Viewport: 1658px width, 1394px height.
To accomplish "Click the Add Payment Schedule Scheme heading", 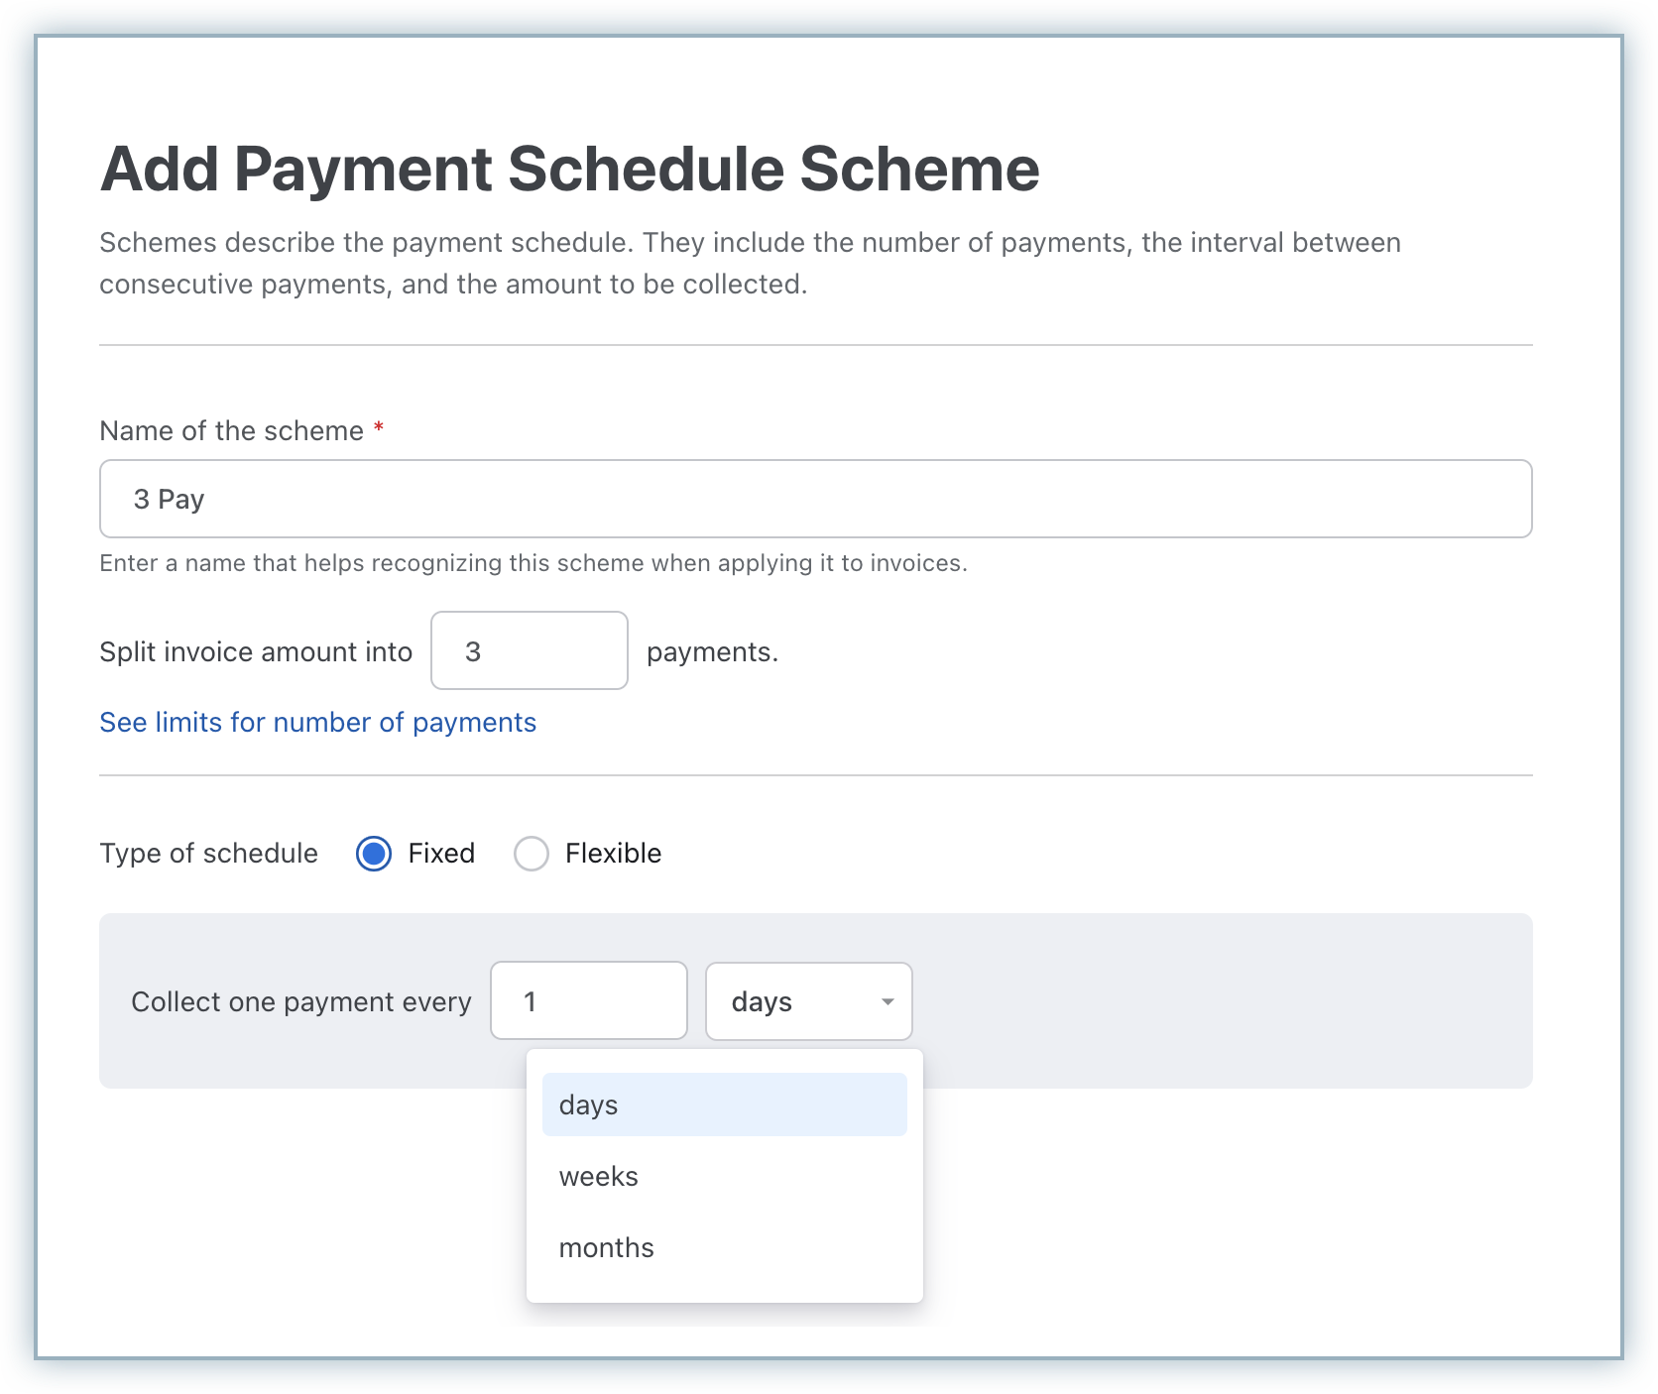I will point(570,170).
